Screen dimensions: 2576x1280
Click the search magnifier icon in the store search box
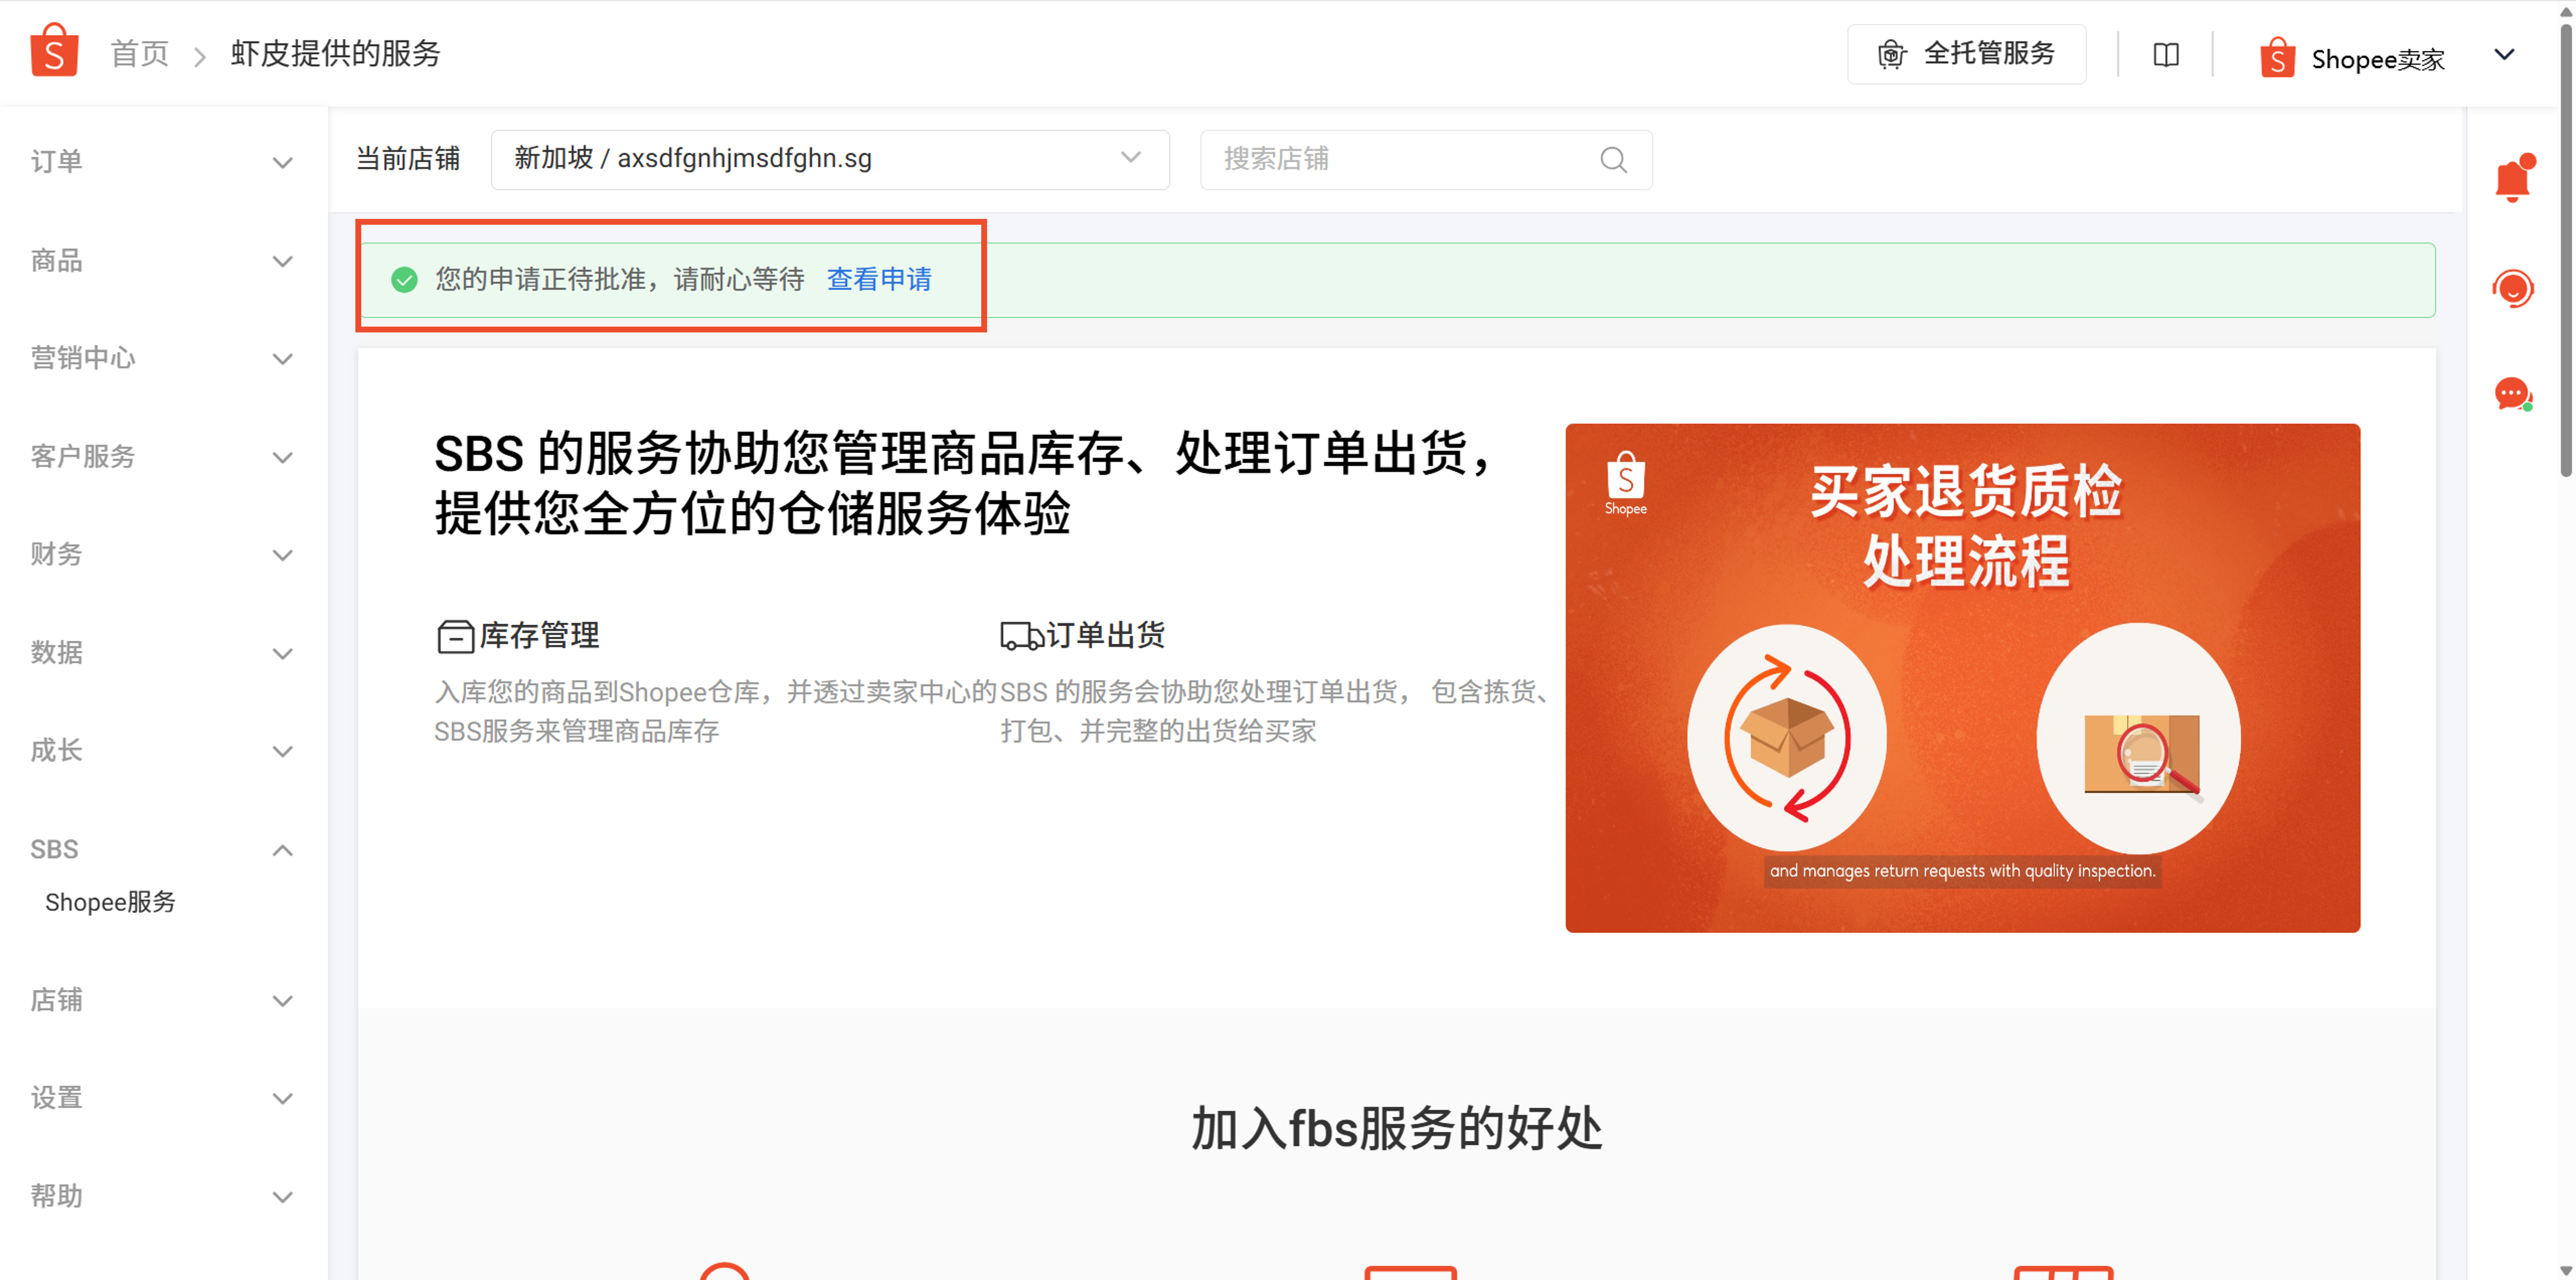1613,159
